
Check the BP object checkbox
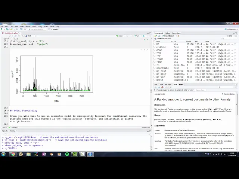[x=154, y=44]
